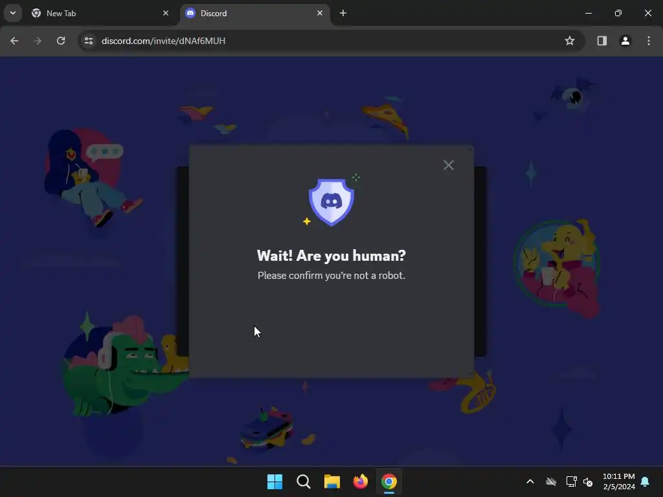Open the Chrome profile menu
The width and height of the screenshot is (663, 497).
625,41
